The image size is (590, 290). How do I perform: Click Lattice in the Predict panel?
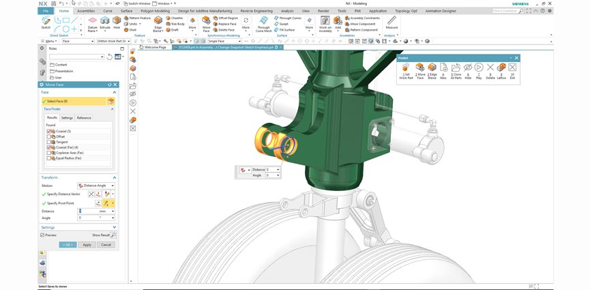[501, 69]
